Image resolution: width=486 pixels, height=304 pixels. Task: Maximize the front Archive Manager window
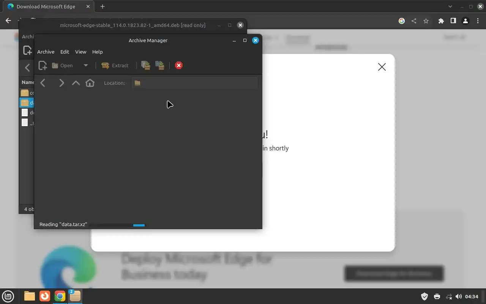[x=245, y=40]
